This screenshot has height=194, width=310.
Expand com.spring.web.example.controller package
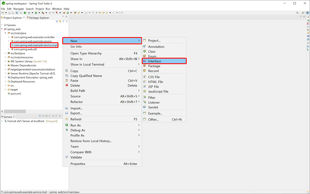click(9, 37)
